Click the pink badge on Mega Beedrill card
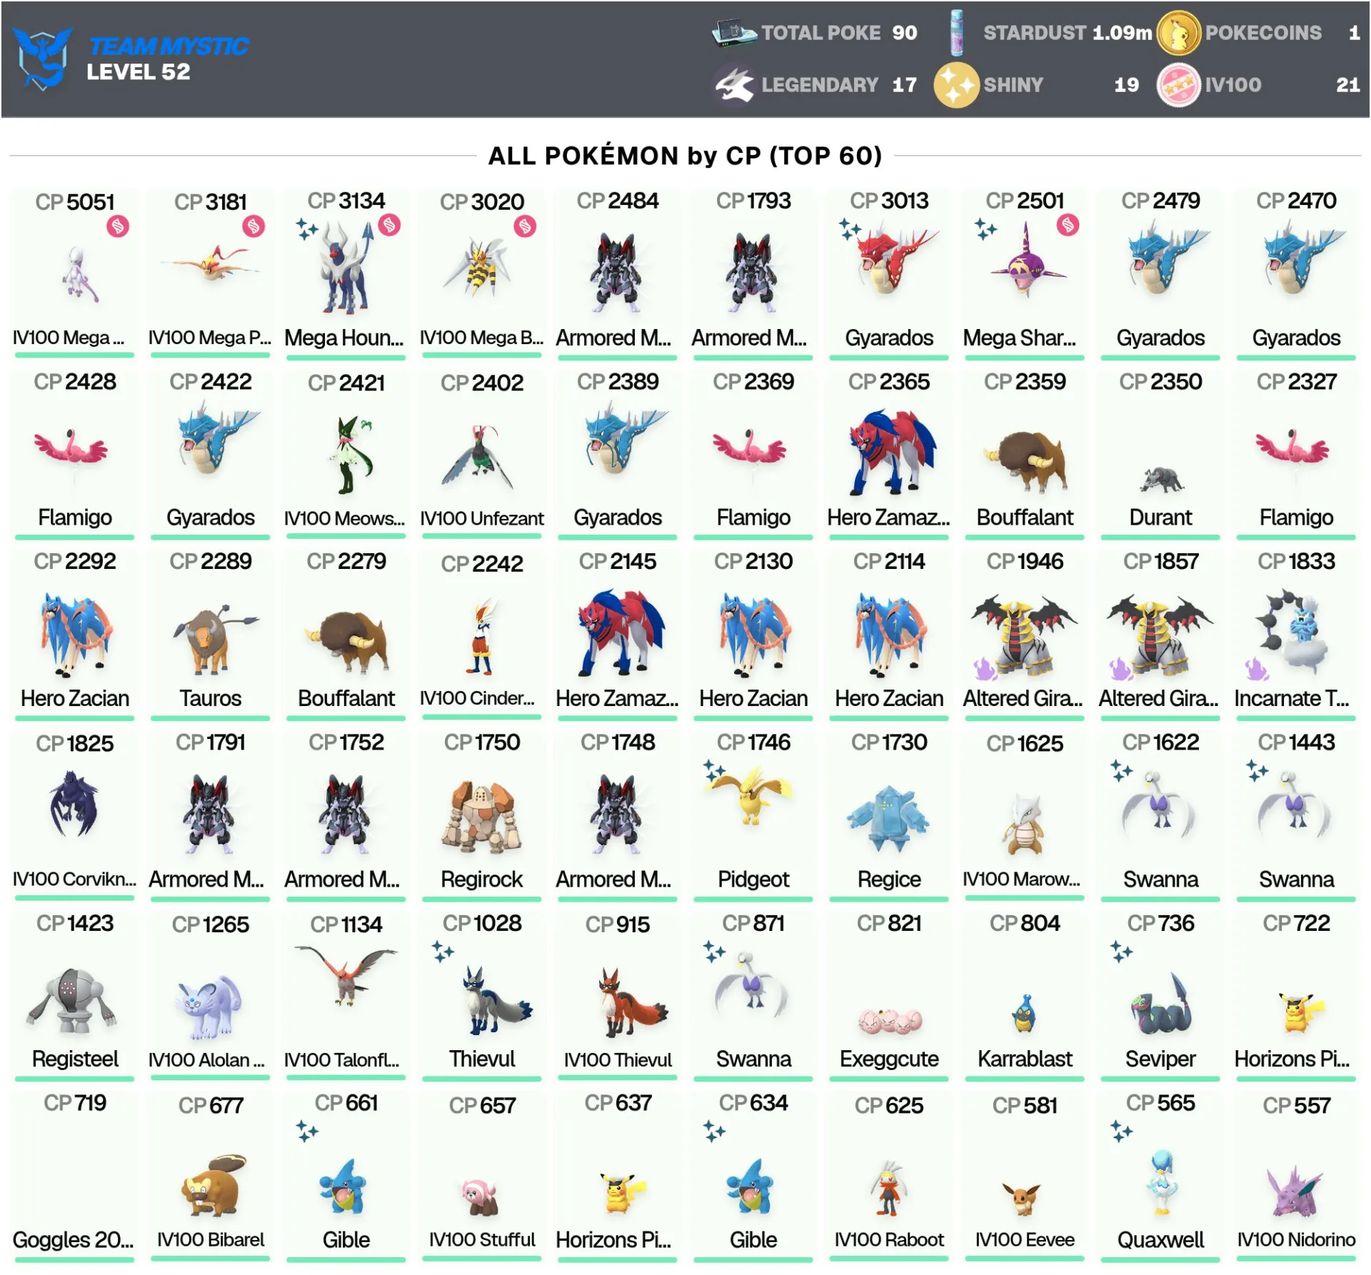Viewport: 1371px width, 1275px height. pyautogui.click(x=525, y=227)
